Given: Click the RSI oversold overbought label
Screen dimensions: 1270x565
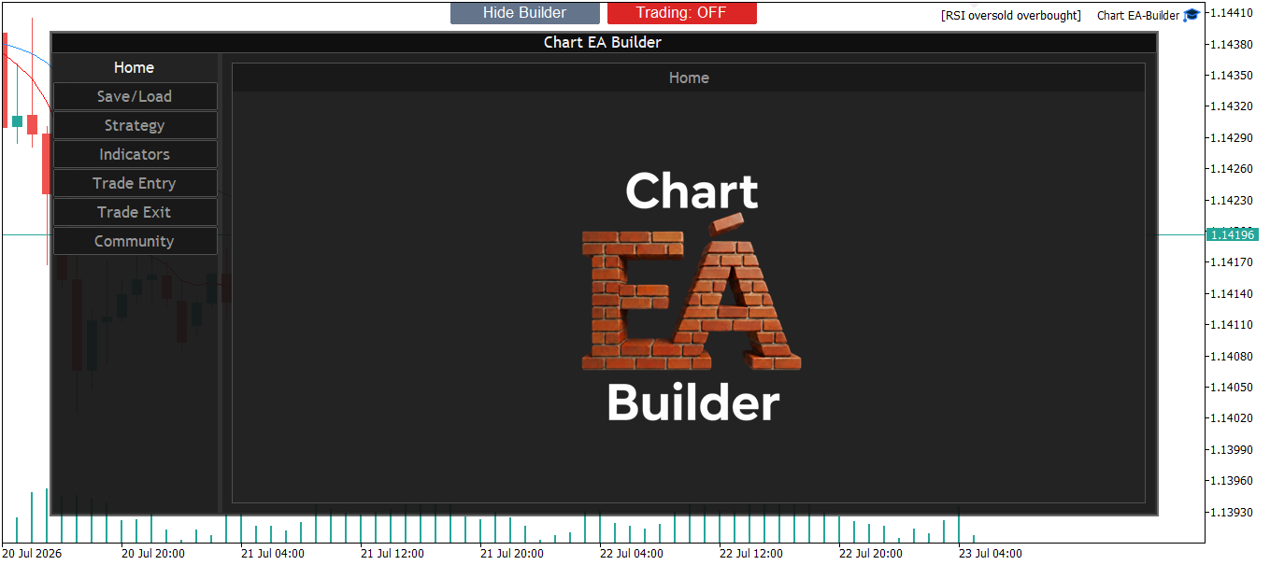Looking at the screenshot, I should click(x=1011, y=15).
